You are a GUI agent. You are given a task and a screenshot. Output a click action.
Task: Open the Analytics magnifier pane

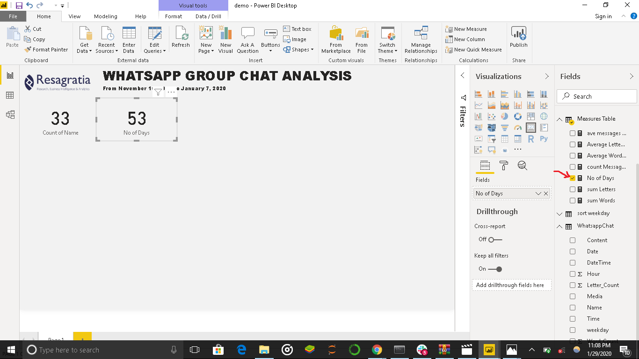(x=522, y=165)
